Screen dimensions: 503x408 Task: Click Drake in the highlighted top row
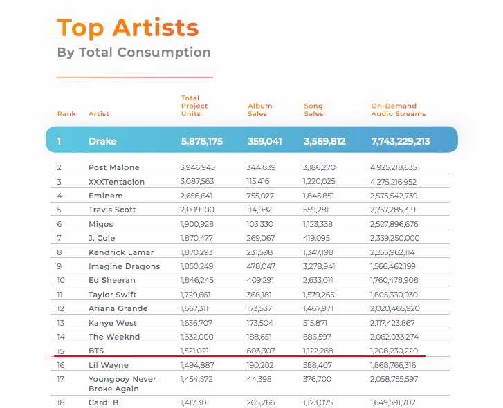pos(102,142)
